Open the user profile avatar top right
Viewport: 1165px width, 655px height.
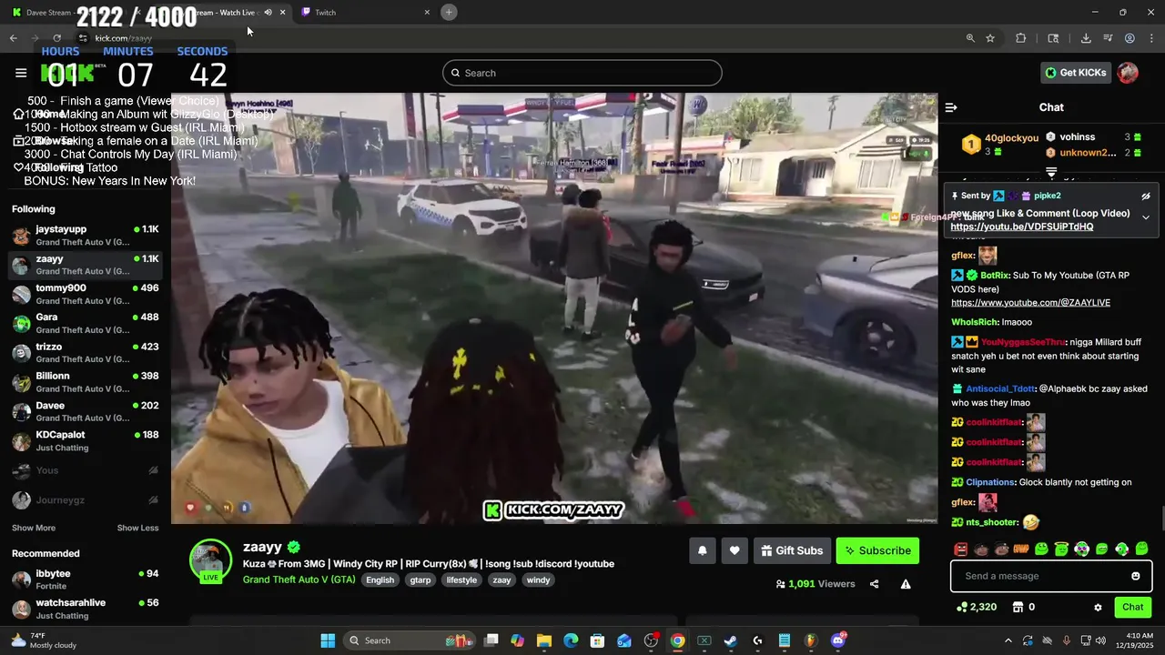[x=1128, y=73]
